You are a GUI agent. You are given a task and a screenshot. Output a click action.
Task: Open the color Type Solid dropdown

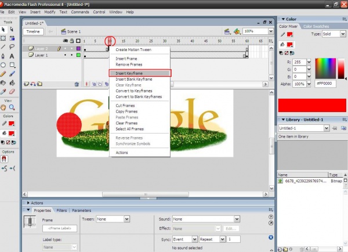point(343,34)
